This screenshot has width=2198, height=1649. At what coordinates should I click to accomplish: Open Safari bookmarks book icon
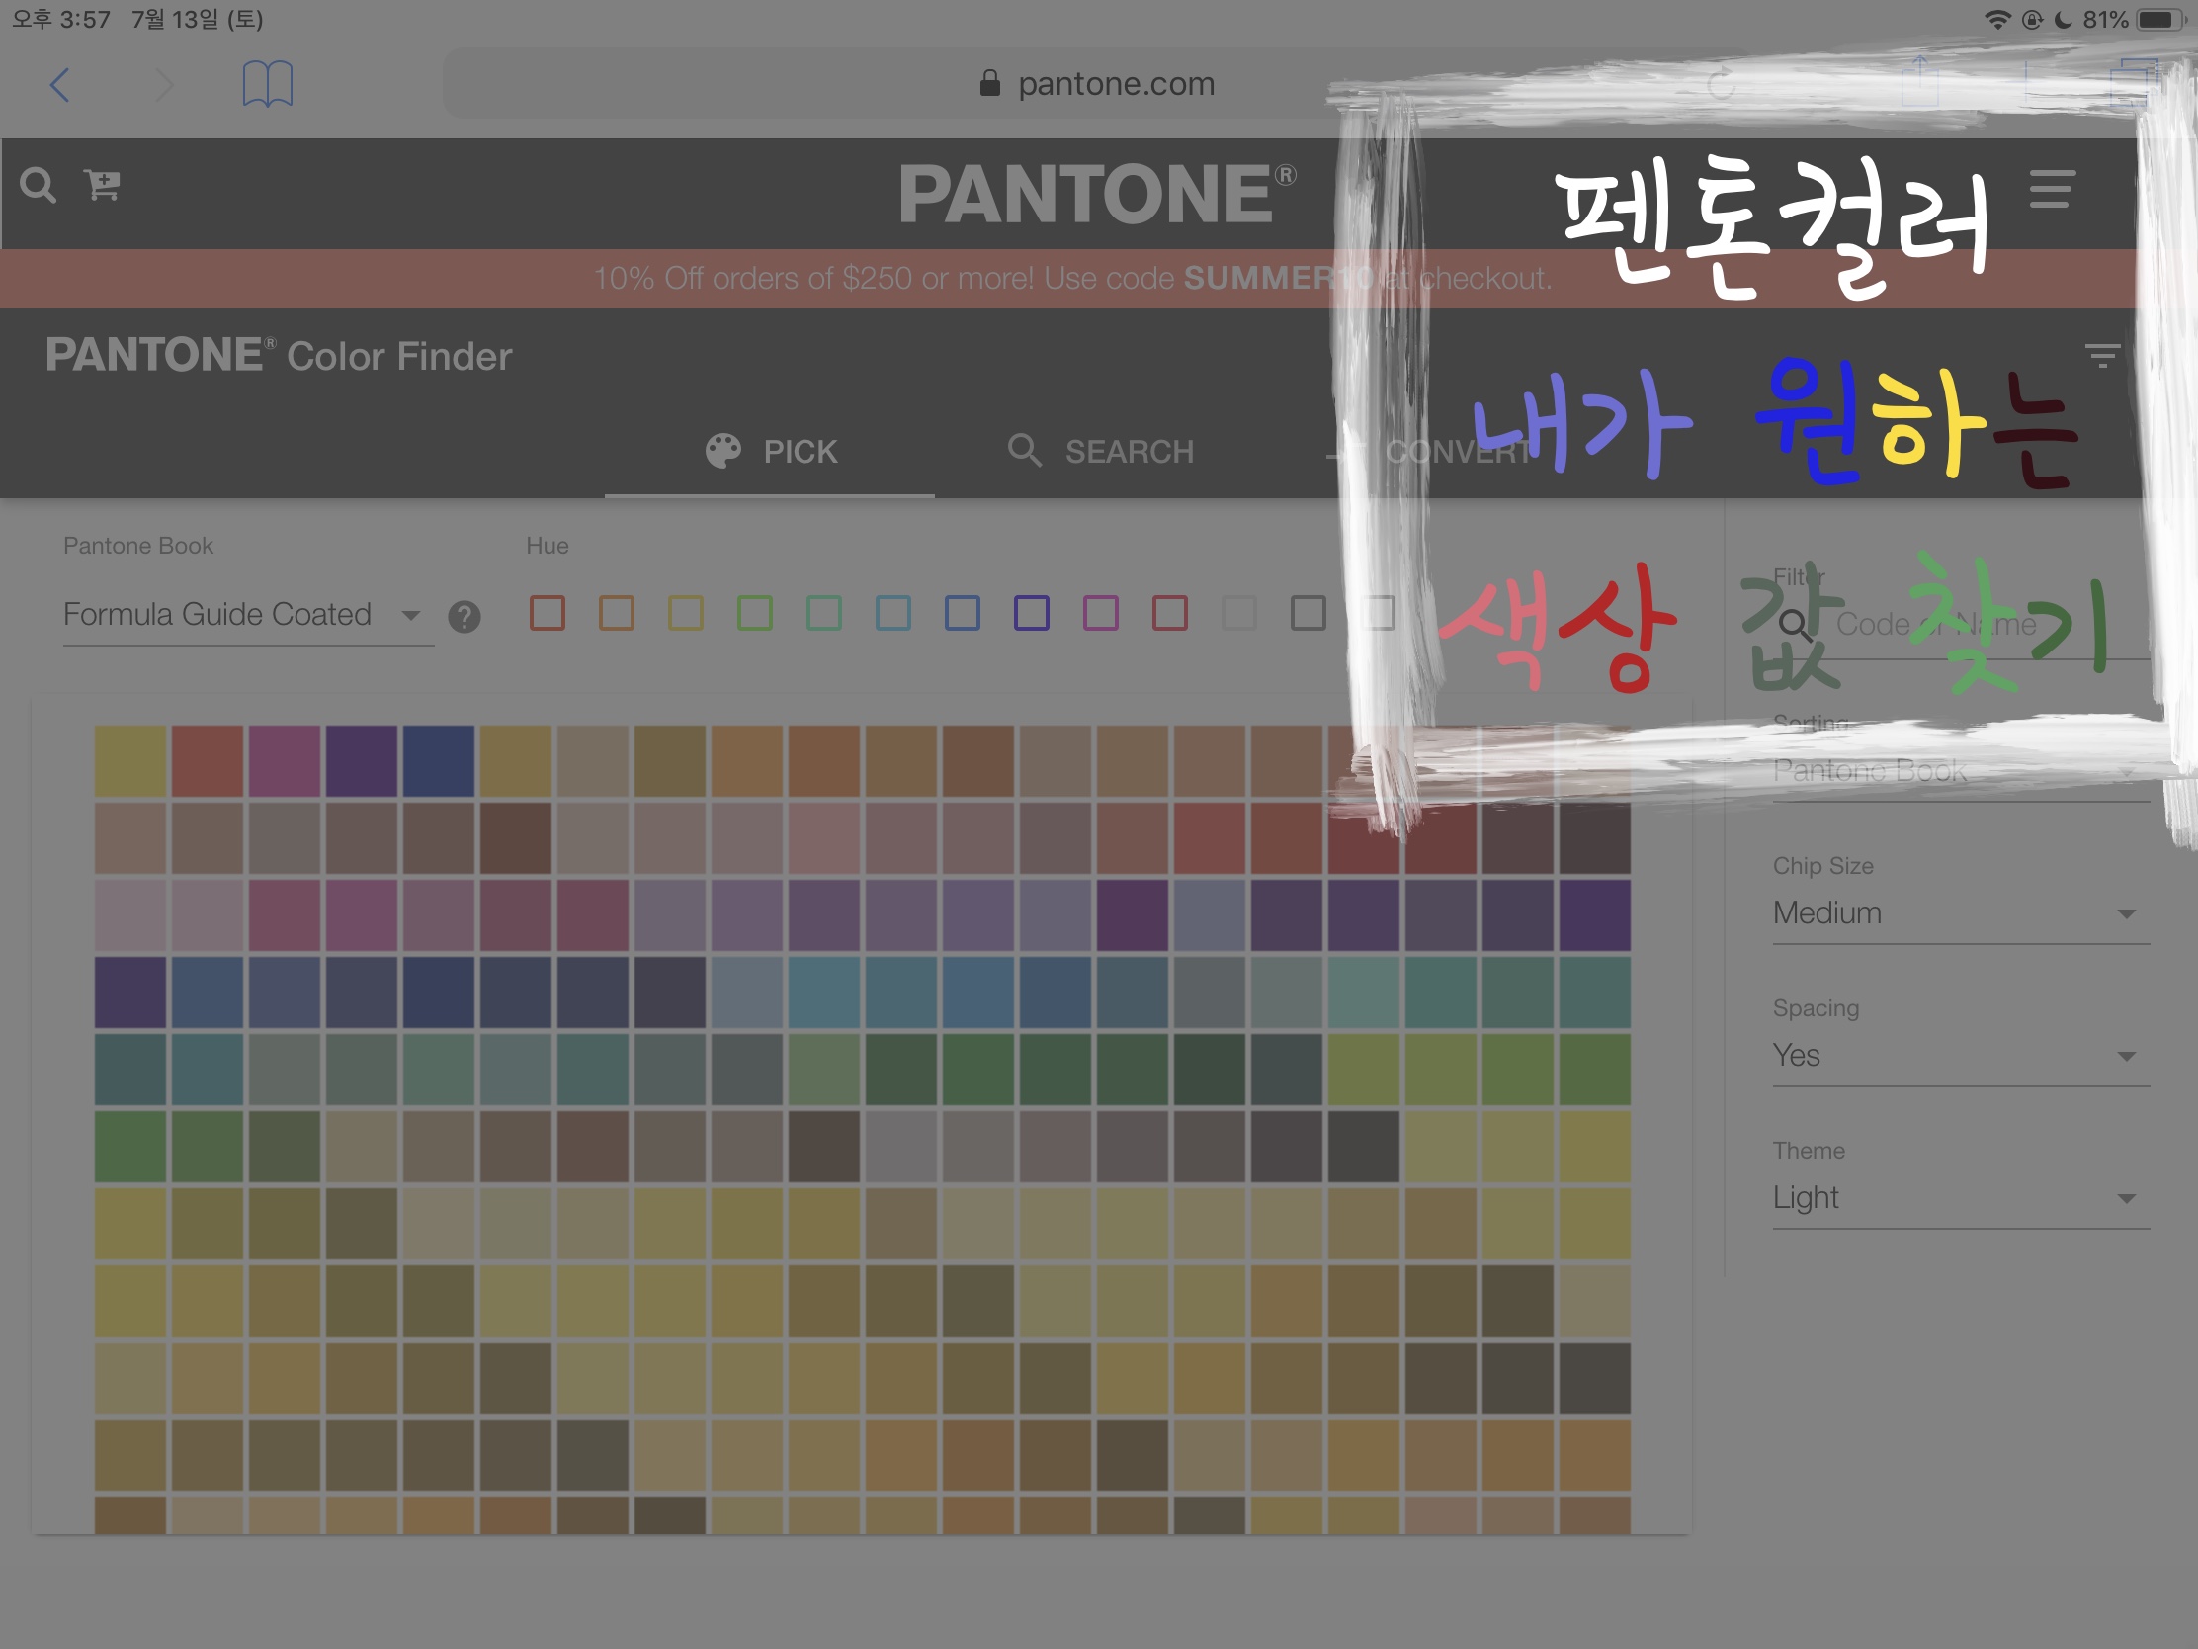point(267,83)
